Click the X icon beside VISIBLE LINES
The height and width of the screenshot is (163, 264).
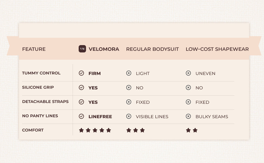click(x=129, y=116)
